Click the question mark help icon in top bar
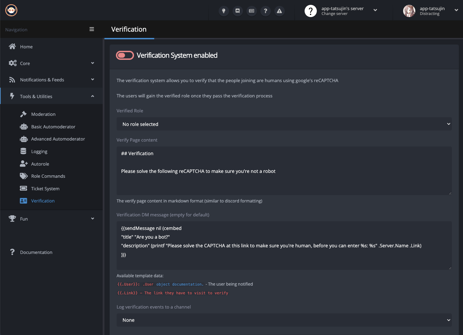Screen dimensions: 463x335 click(x=265, y=11)
